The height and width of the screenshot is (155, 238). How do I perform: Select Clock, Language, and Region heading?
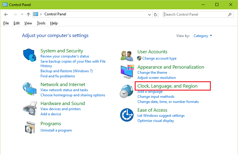[x=167, y=86]
